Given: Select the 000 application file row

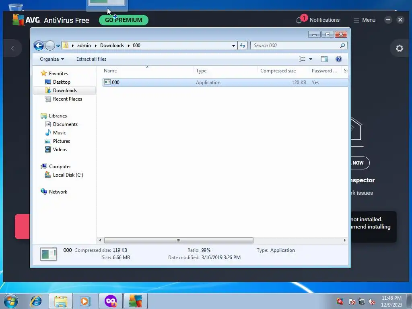Looking at the screenshot, I should coord(225,82).
